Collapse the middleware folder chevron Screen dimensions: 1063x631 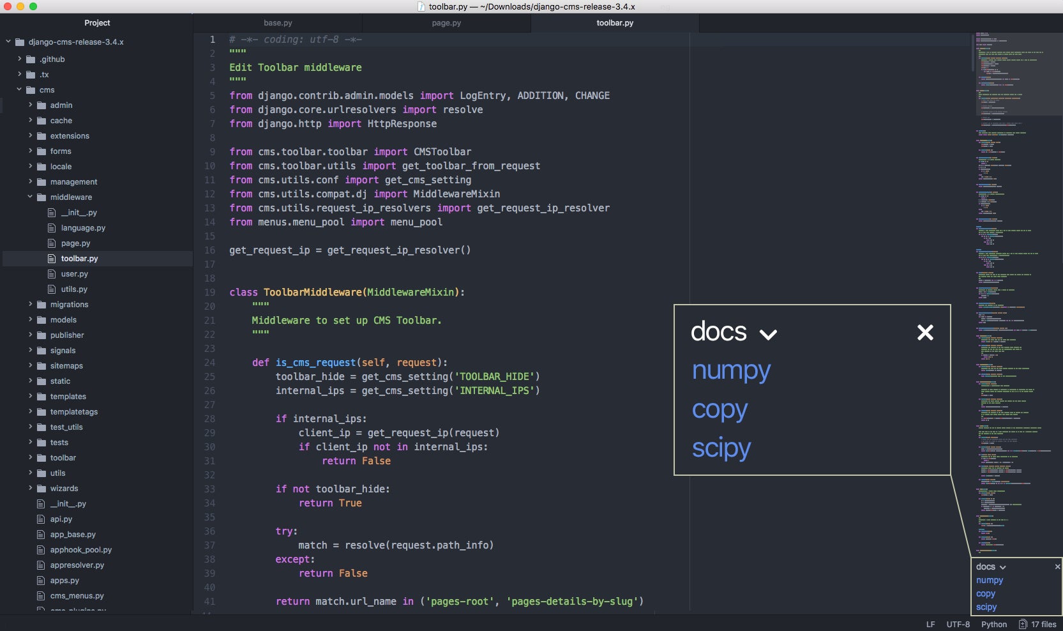pyautogui.click(x=30, y=197)
